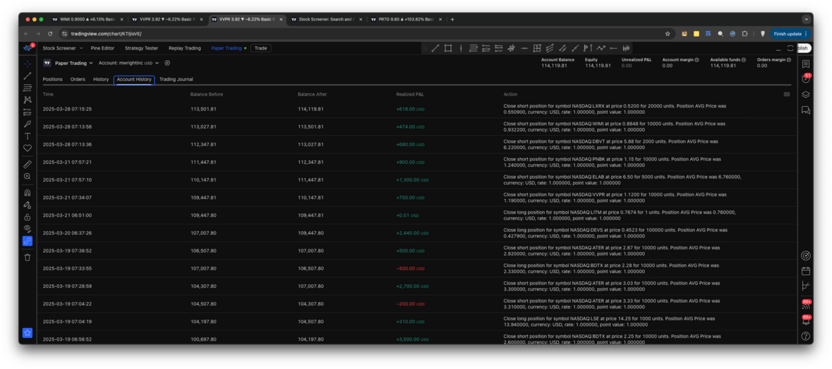Reload the browser page
This screenshot has width=832, height=369.
click(50, 33)
